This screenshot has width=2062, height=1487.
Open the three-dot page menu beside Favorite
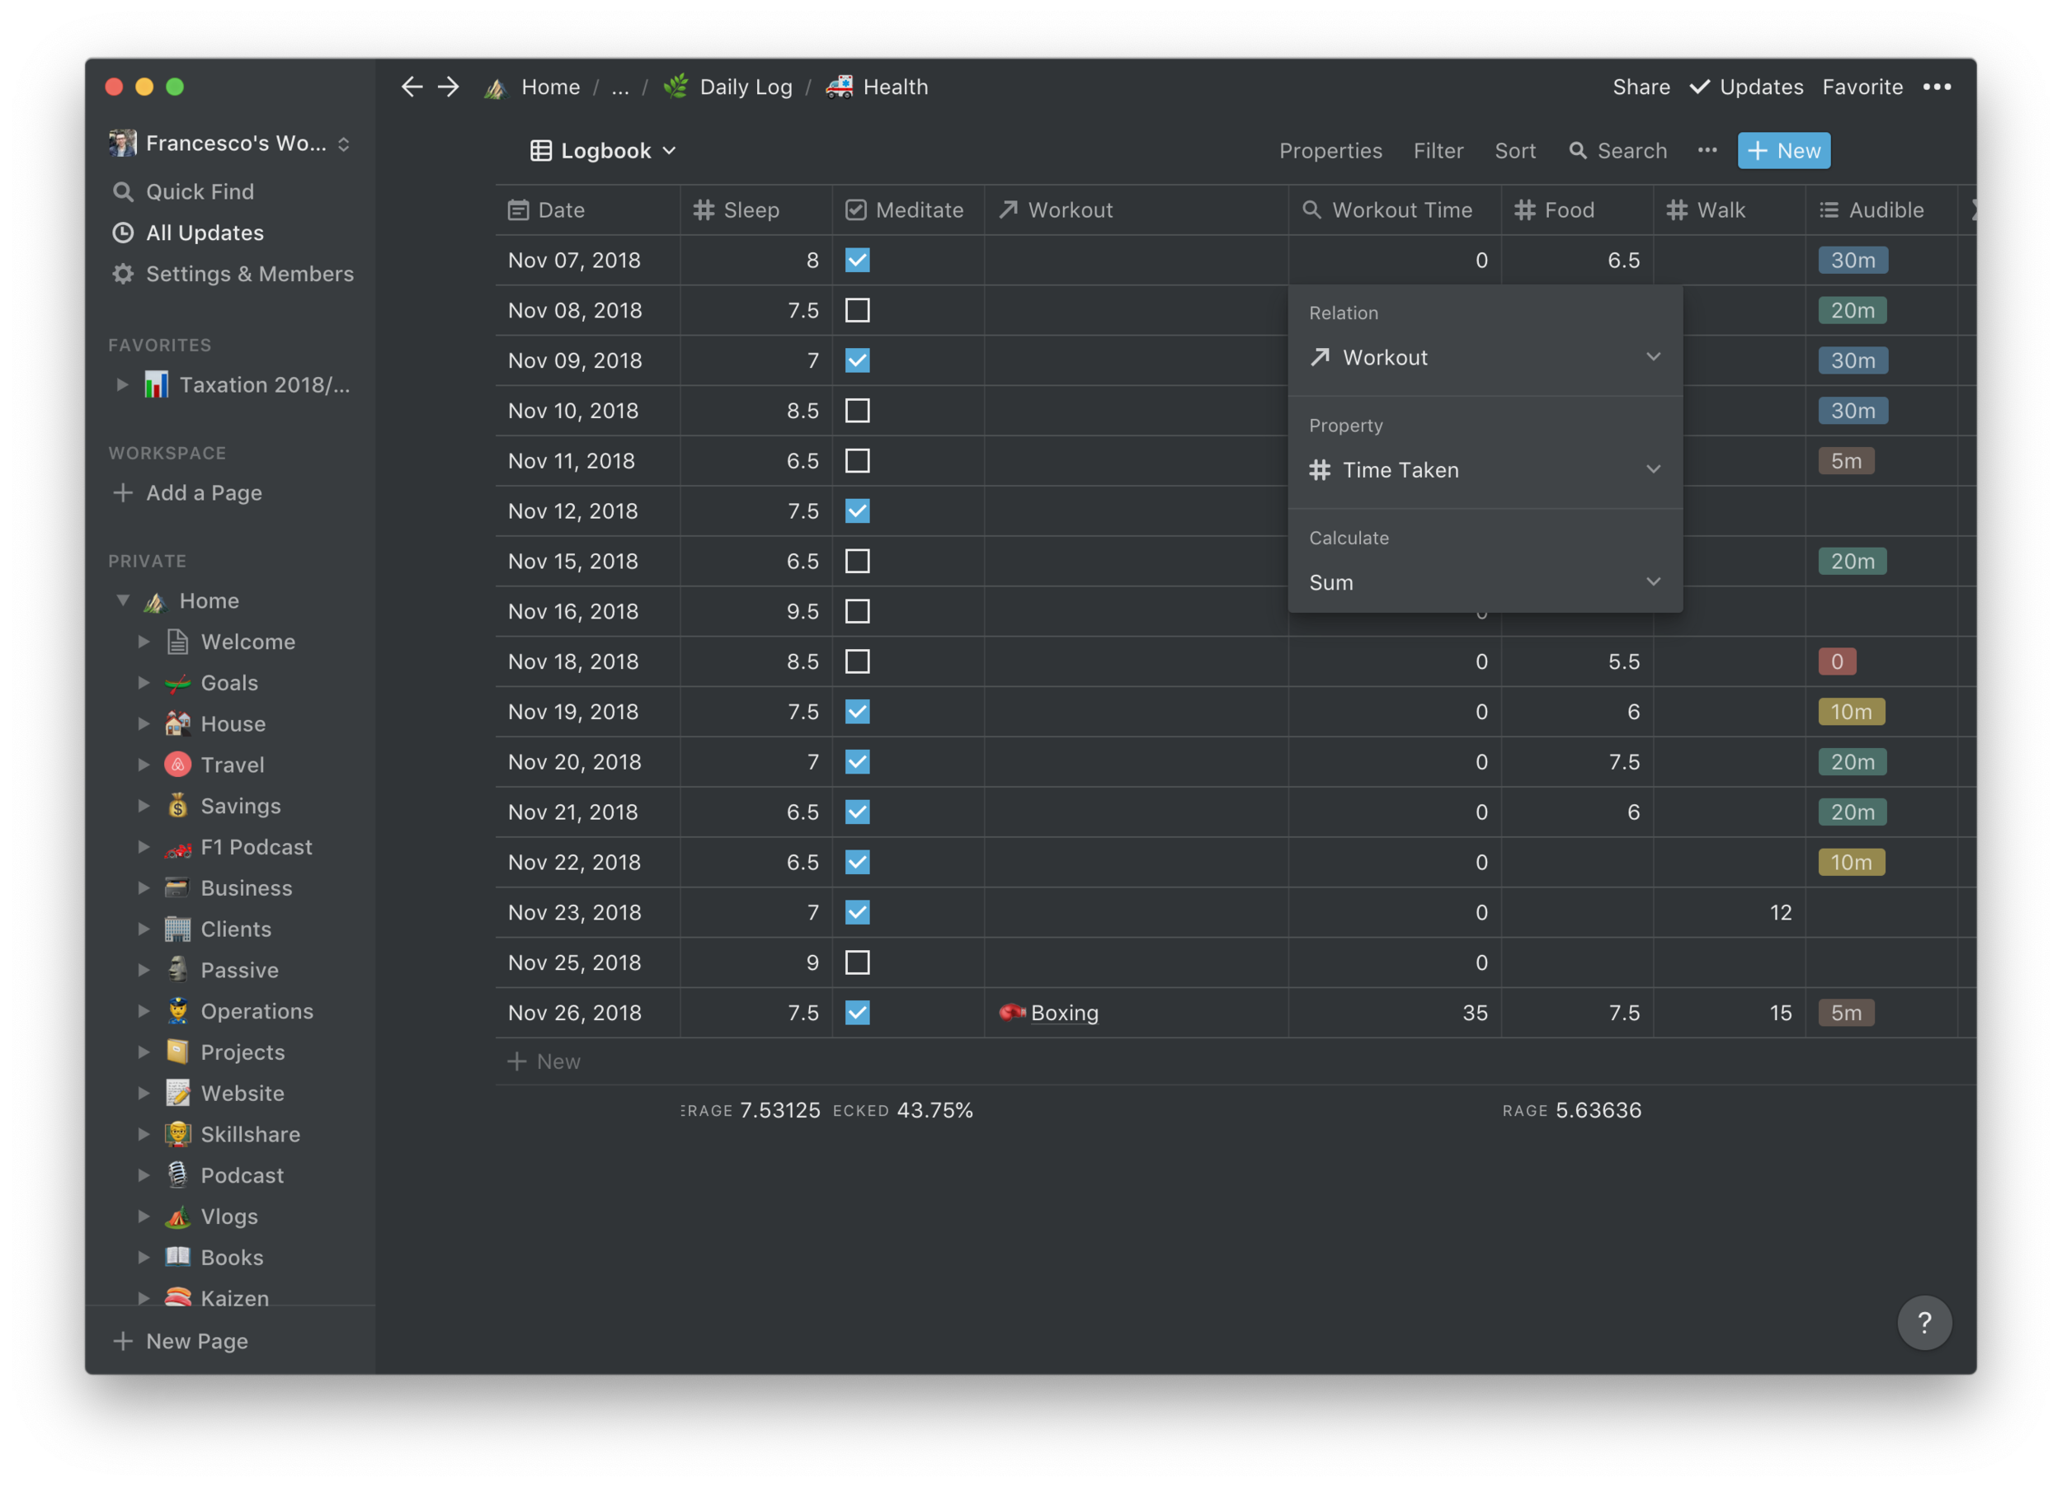pyautogui.click(x=1937, y=87)
